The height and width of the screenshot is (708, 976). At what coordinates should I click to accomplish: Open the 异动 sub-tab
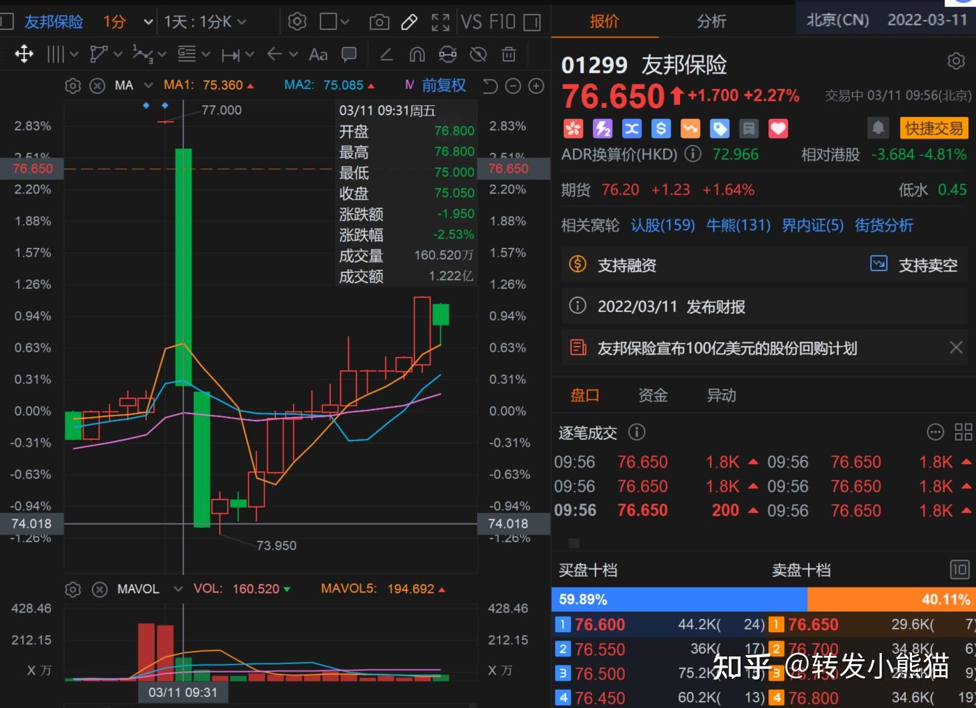pos(721,395)
